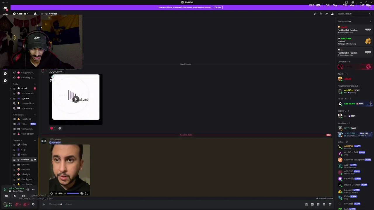374x210 pixels.
Task: Select AboB7bd BOT in online list
Action: (x=354, y=153)
